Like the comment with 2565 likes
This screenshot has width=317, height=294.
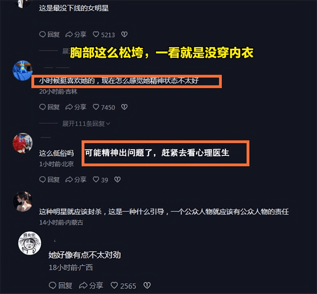[x=123, y=286]
